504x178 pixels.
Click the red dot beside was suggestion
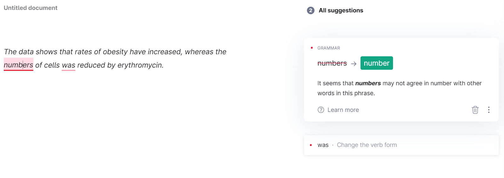point(311,145)
